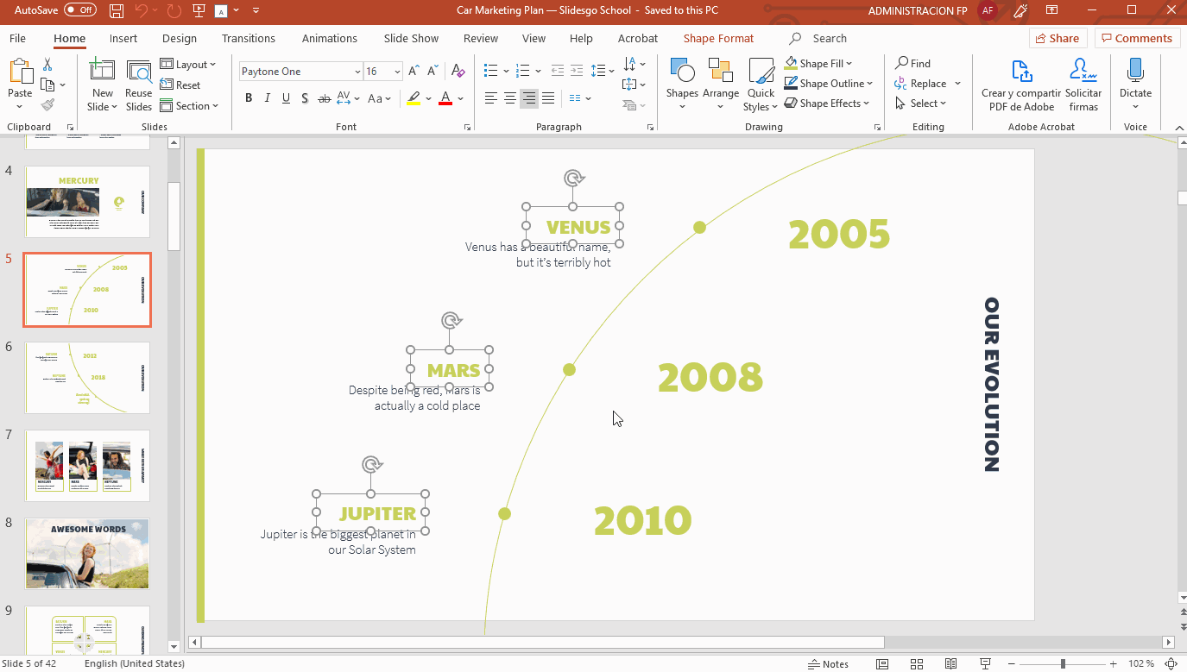
Task: Adjust the zoom slider handle
Action: 1063,663
